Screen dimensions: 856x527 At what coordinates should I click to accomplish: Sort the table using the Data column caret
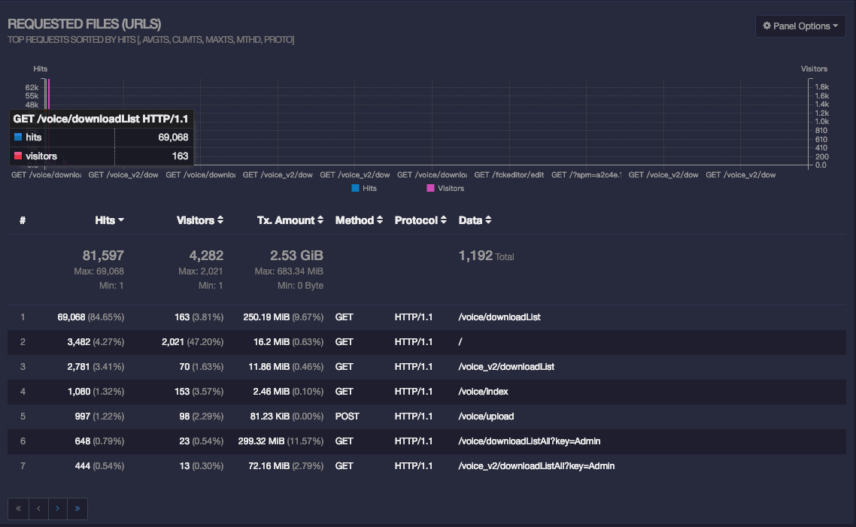tap(489, 220)
